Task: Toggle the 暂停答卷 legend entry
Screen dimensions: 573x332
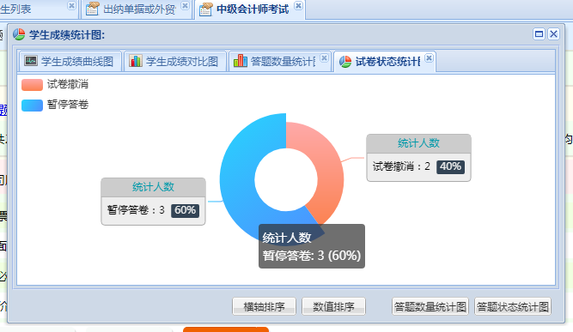Action: point(55,105)
